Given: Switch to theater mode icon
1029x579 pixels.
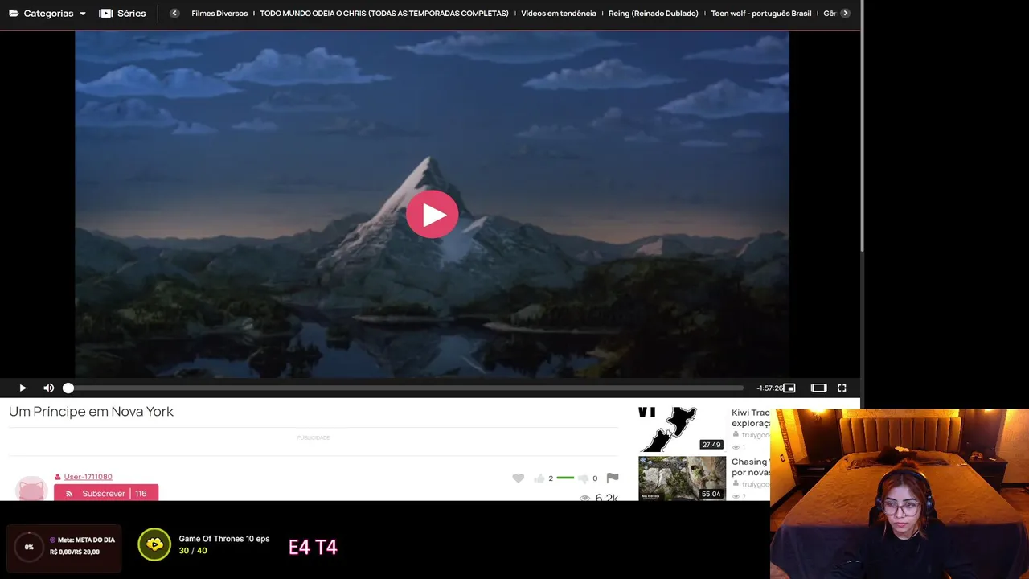Looking at the screenshot, I should pos(818,388).
